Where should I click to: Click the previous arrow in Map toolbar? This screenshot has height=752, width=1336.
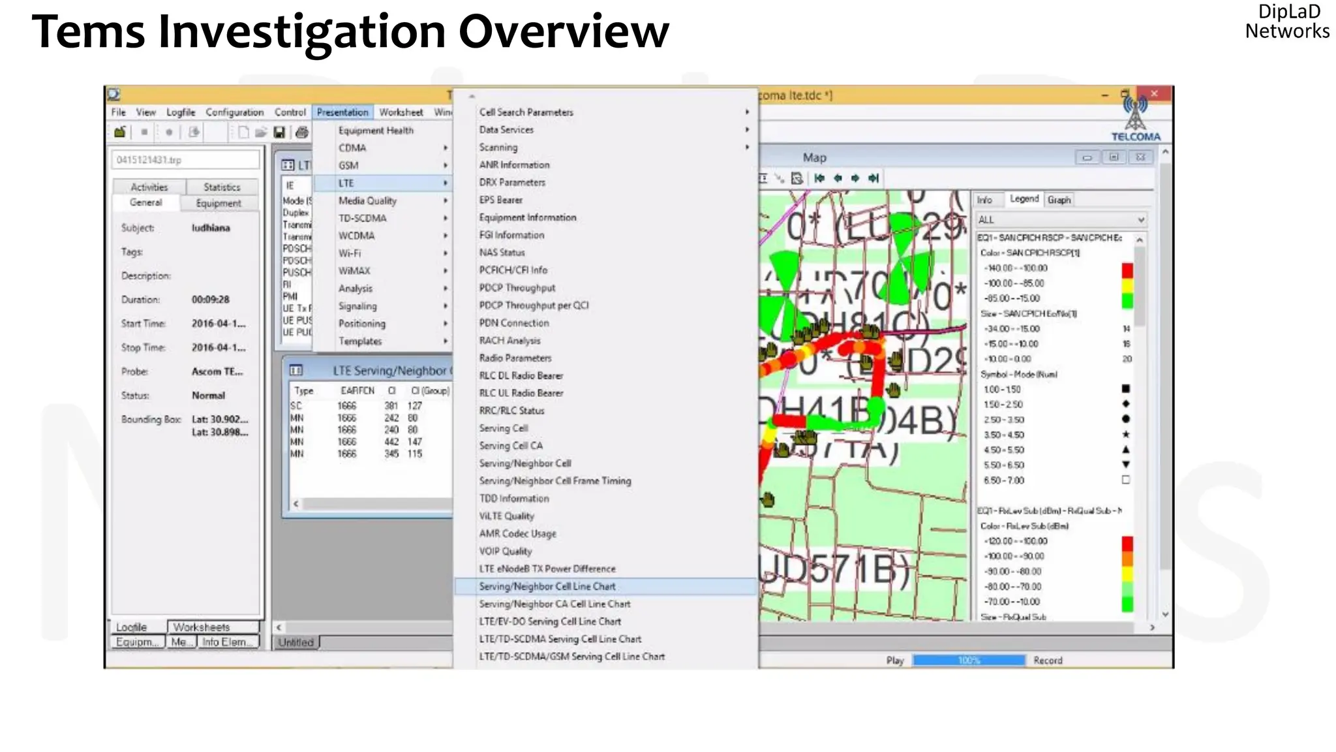click(x=838, y=178)
